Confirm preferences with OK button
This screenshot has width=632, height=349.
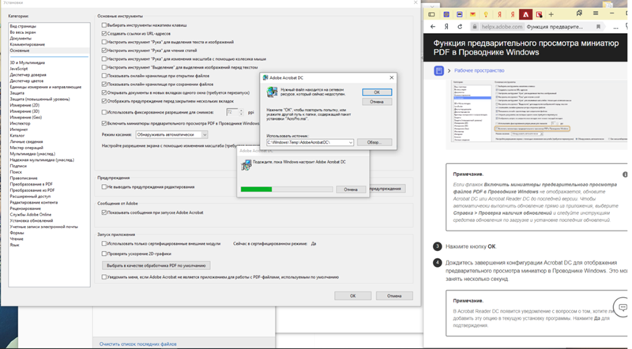pos(352,296)
